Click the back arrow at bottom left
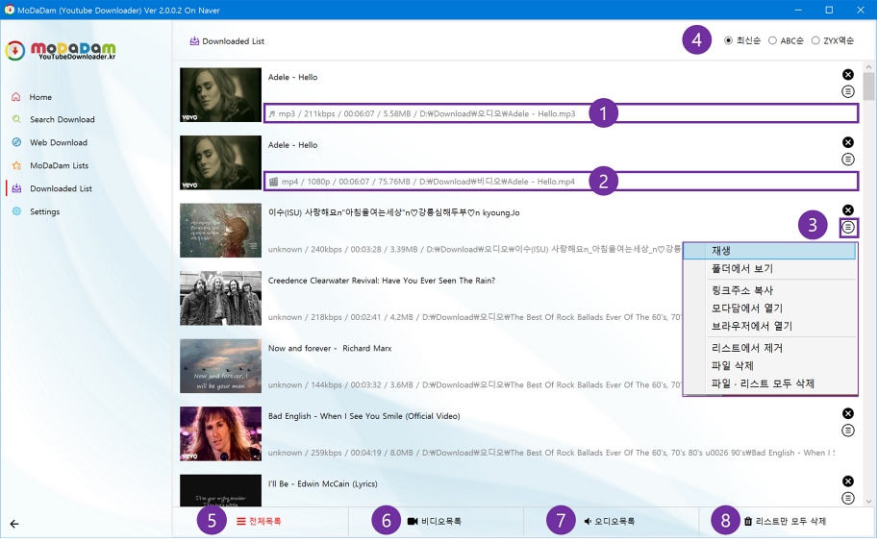Image resolution: width=877 pixels, height=542 pixels. pos(14,524)
